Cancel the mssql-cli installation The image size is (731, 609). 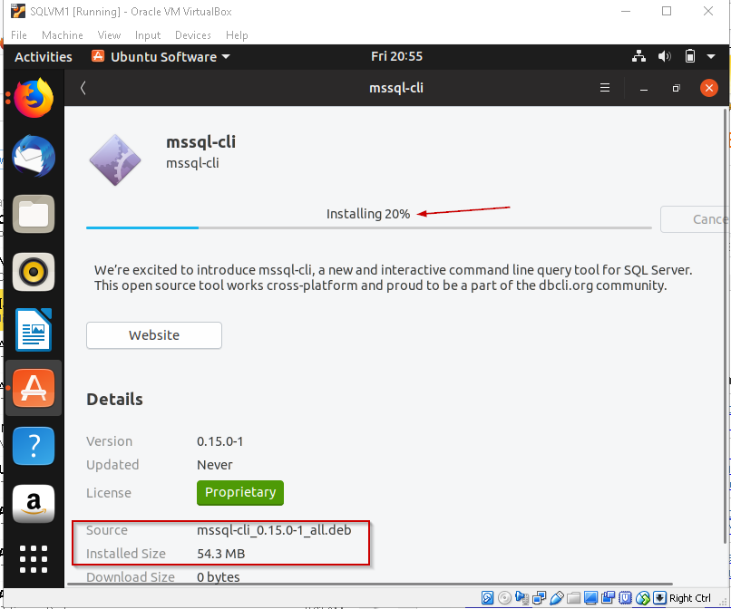point(695,219)
